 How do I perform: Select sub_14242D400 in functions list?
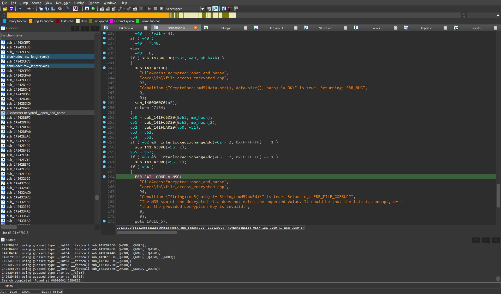47,108
